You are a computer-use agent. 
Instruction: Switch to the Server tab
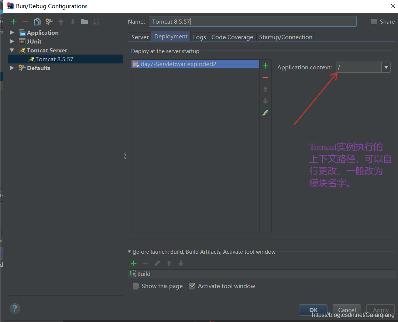pyautogui.click(x=140, y=37)
